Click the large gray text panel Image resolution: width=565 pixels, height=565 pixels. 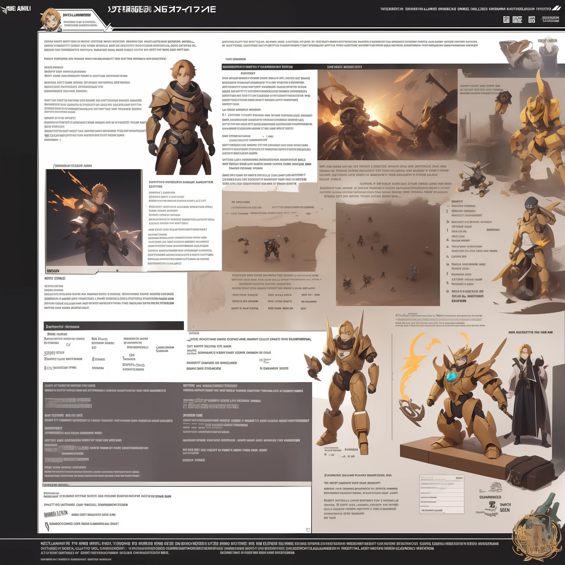point(177,432)
